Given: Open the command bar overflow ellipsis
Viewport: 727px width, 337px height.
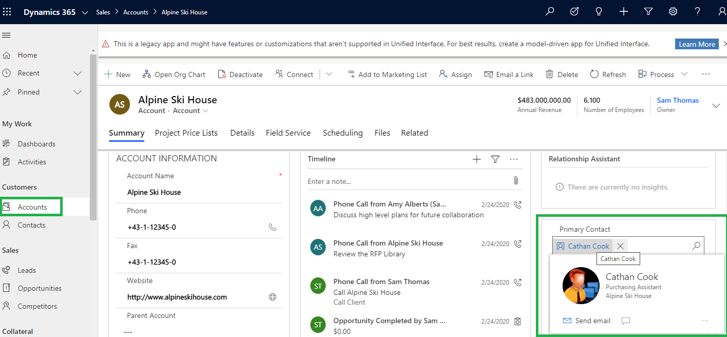Looking at the screenshot, I should click(x=706, y=74).
